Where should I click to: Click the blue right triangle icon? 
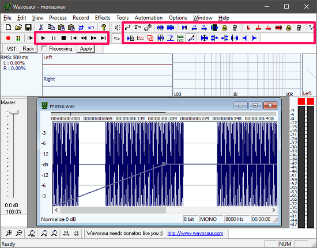click(255, 38)
